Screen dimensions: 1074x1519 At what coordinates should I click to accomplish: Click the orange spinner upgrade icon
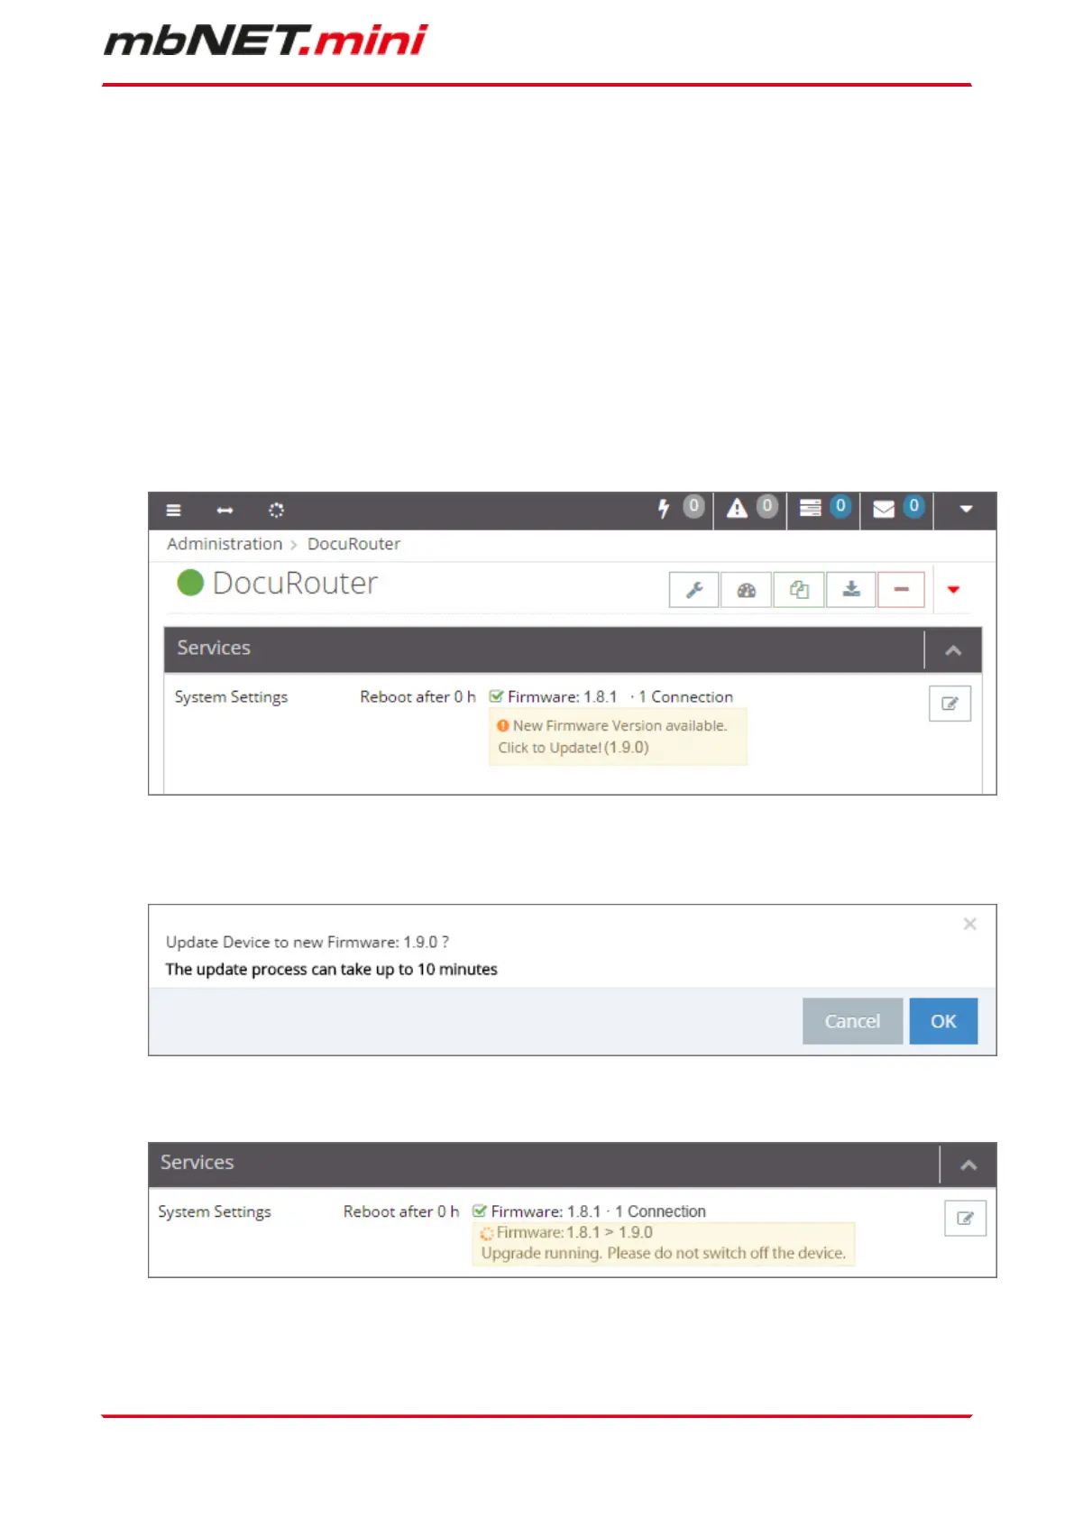click(487, 1233)
